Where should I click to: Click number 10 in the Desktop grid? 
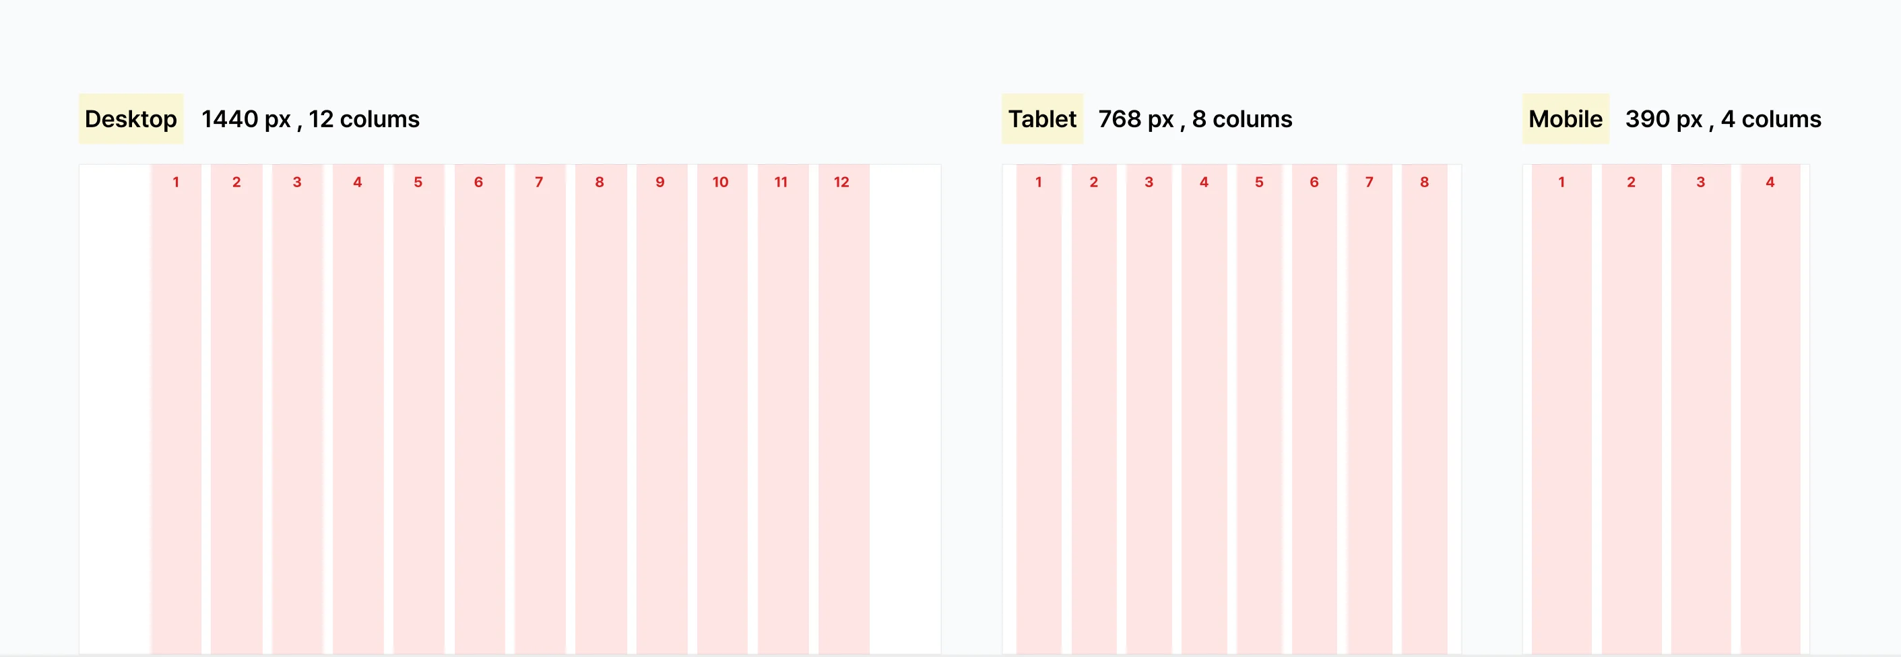(720, 182)
